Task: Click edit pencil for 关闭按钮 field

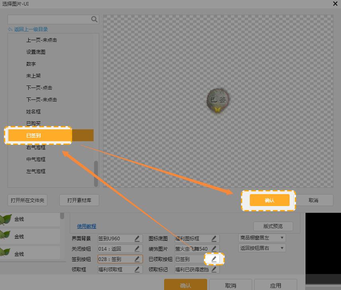Action: click(x=137, y=249)
